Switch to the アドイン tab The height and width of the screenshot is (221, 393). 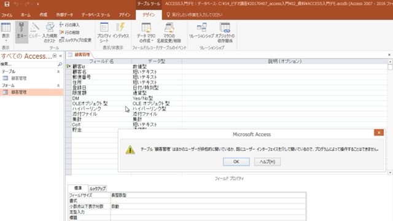[125, 15]
